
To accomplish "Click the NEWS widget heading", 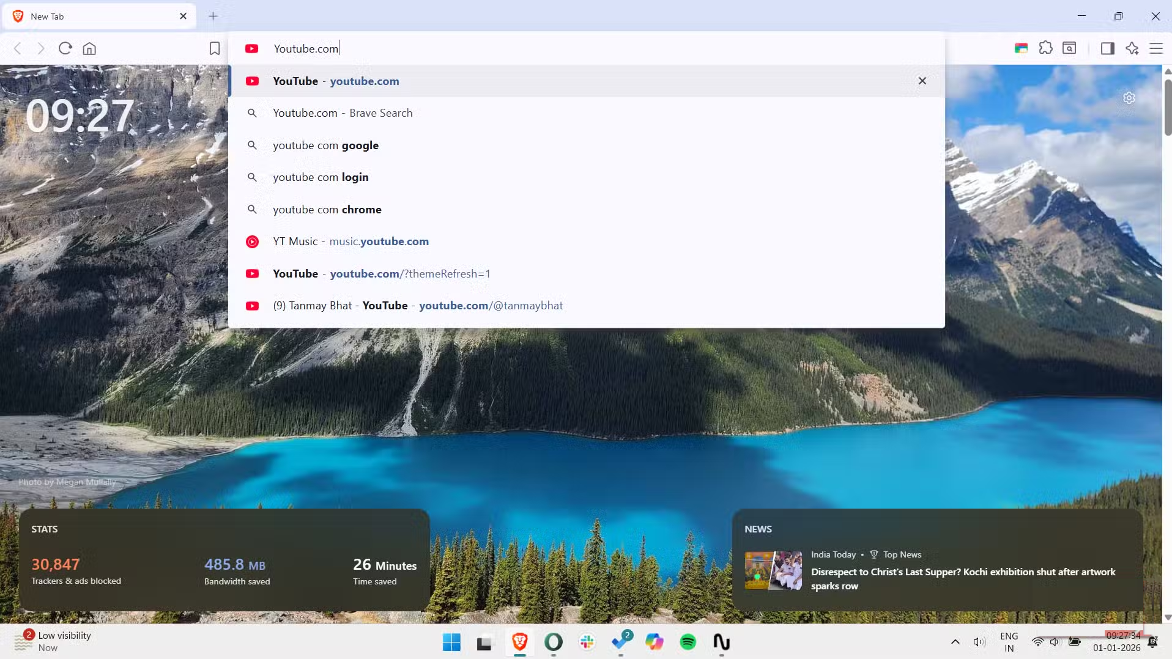I will 758,529.
